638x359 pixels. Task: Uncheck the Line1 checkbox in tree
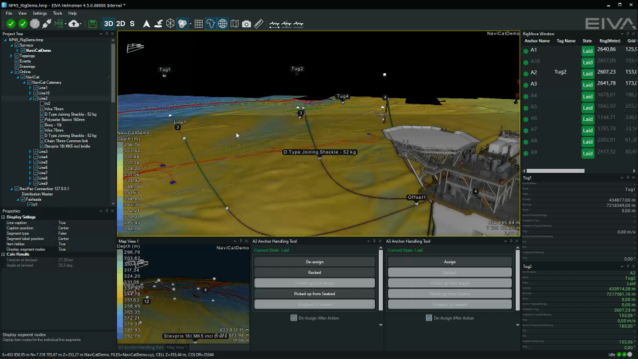point(35,88)
